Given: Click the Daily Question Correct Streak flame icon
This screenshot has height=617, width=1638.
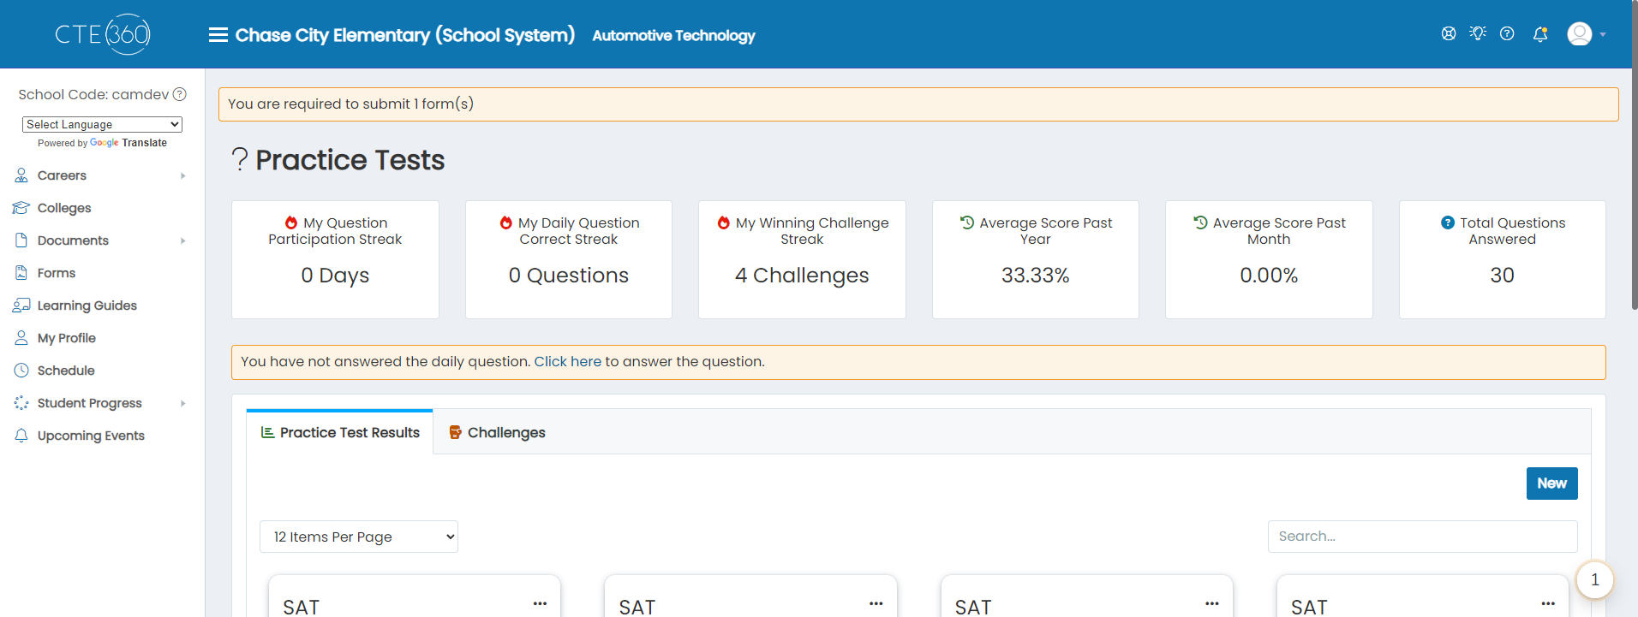Looking at the screenshot, I should pyautogui.click(x=506, y=222).
